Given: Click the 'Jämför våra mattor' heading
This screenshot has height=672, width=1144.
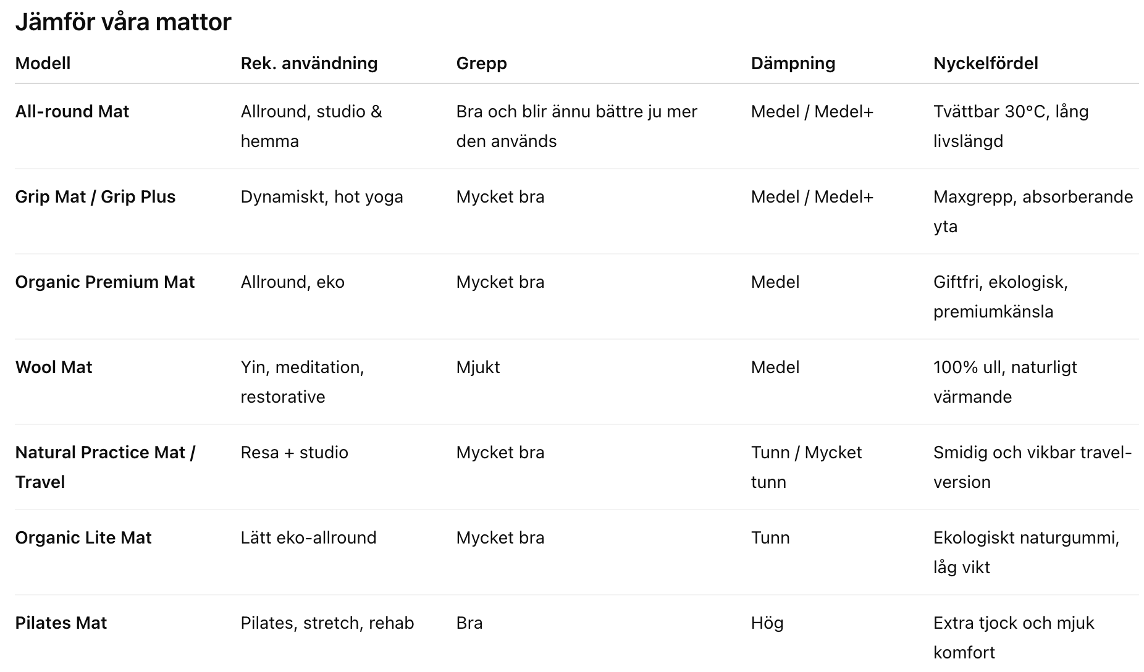Looking at the screenshot, I should [123, 22].
